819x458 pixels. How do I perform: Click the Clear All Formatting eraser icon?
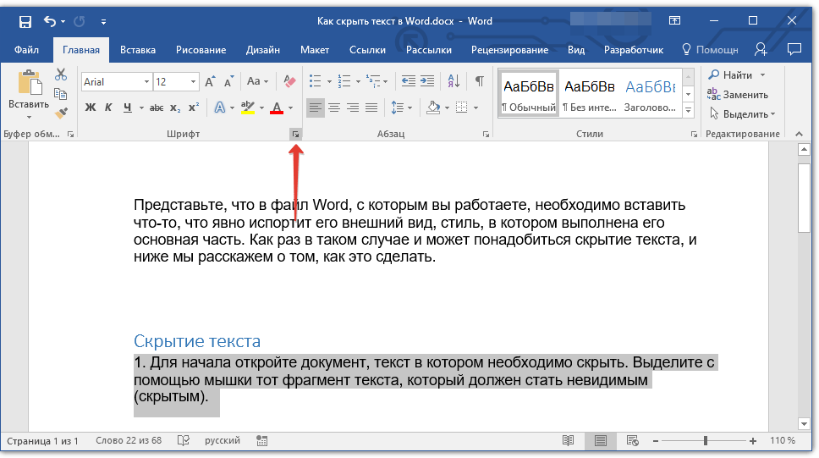290,82
